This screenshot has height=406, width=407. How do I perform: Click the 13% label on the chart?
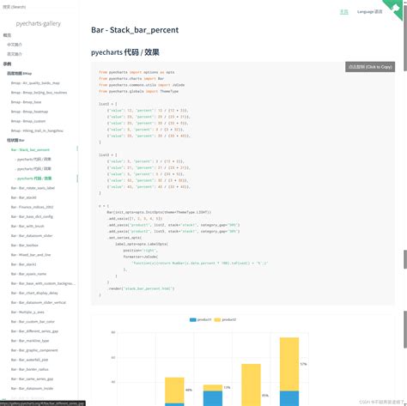227,387
